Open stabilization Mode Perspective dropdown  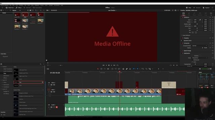click(200, 58)
